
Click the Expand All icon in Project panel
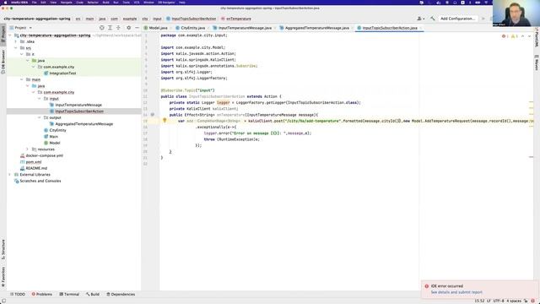click(x=110, y=28)
